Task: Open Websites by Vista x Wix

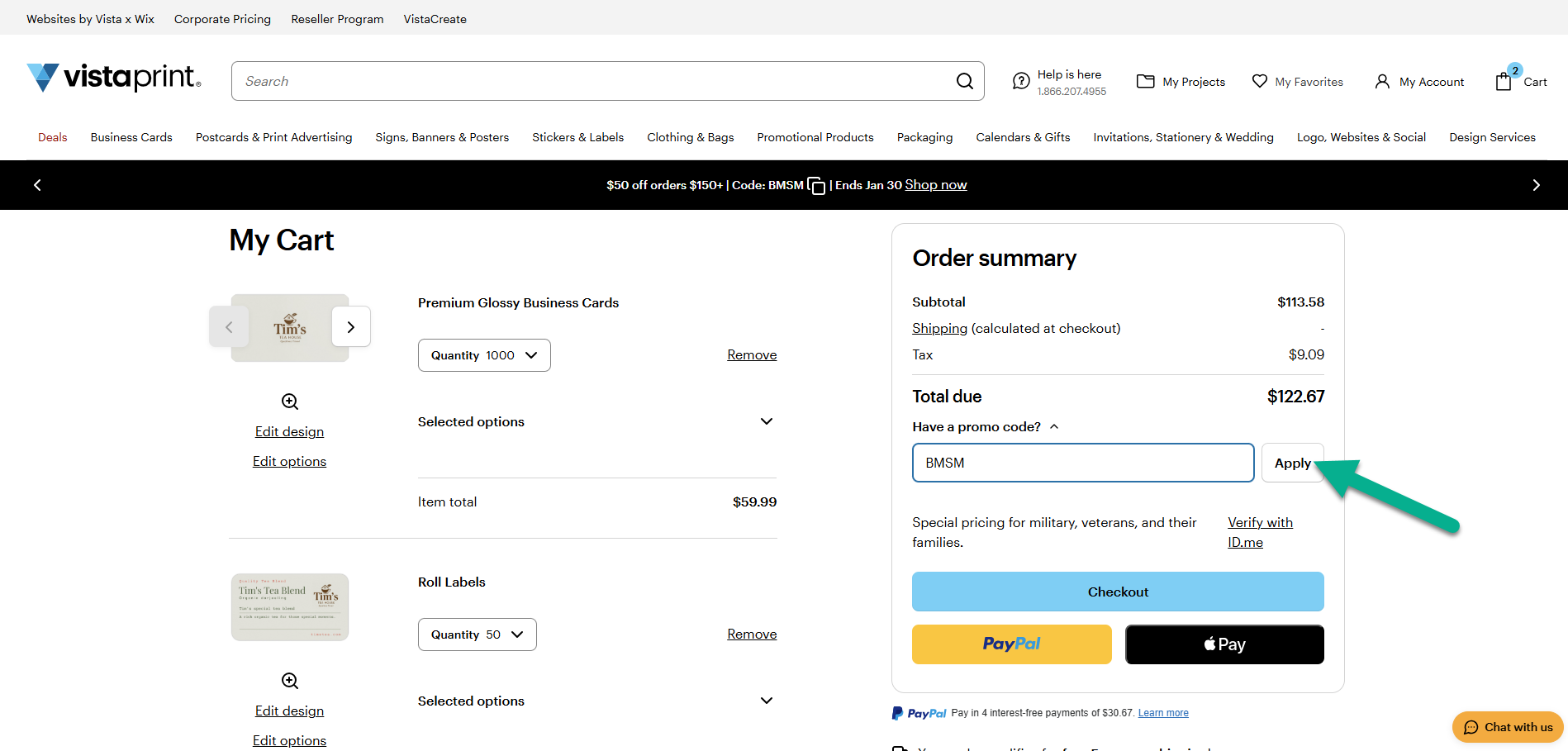Action: [x=90, y=19]
